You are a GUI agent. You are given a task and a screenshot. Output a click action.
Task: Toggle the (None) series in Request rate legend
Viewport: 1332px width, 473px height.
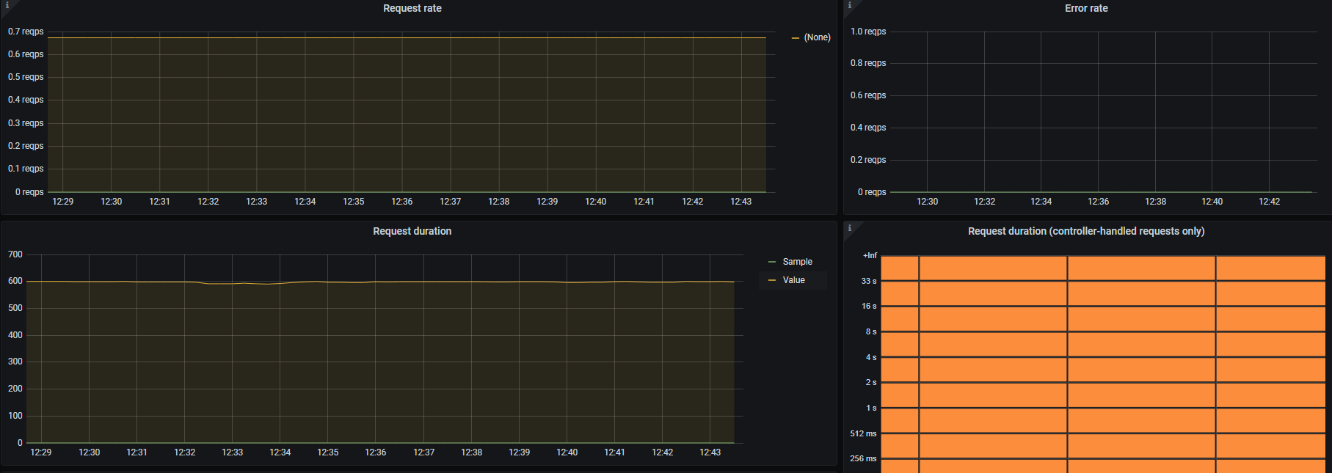pyautogui.click(x=817, y=37)
